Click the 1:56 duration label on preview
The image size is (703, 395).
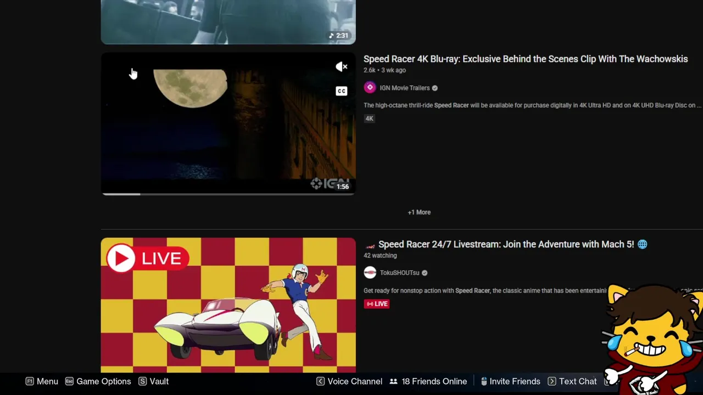pos(343,187)
